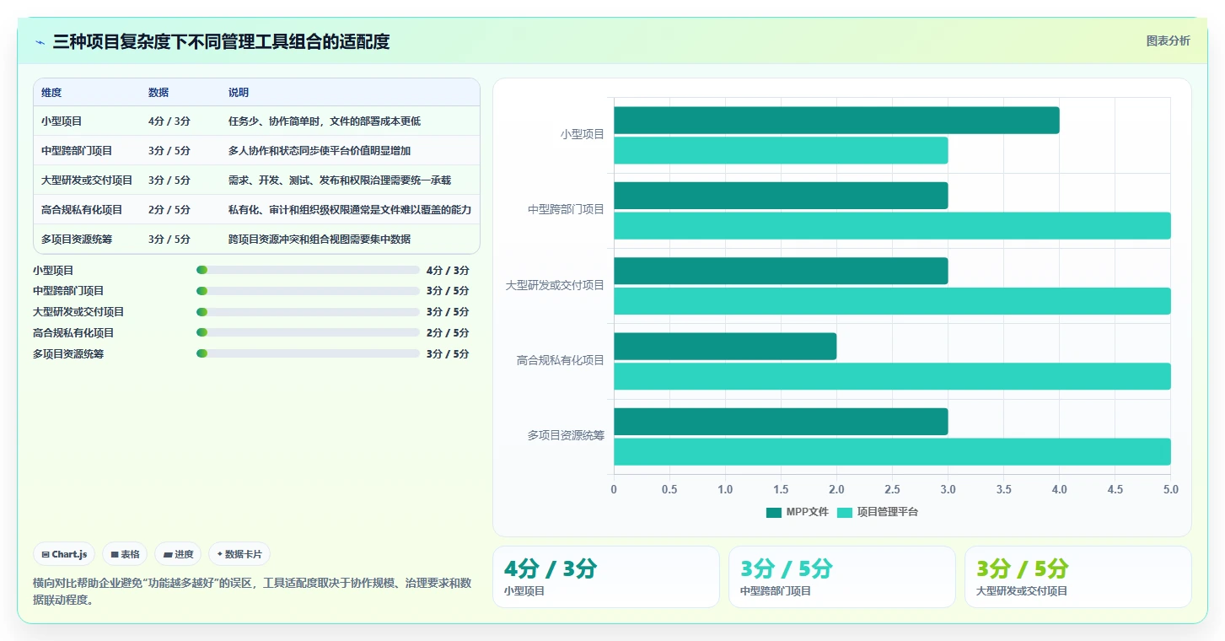This screenshot has width=1225, height=641.
Task: Click the table cell 2分 / 5分
Action: coord(169,210)
